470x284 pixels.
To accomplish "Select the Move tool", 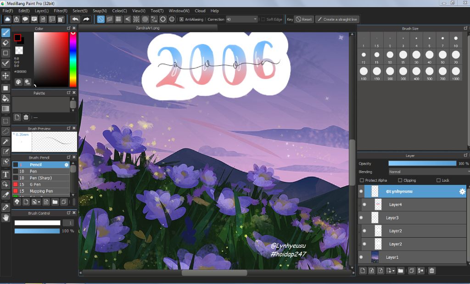I will (6, 75).
